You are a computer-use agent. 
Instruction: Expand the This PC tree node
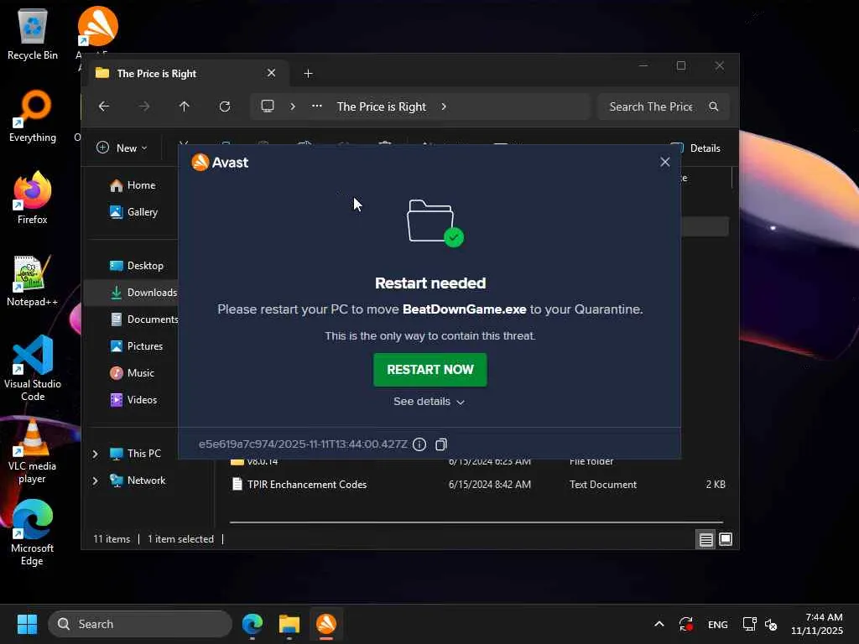[x=96, y=454]
